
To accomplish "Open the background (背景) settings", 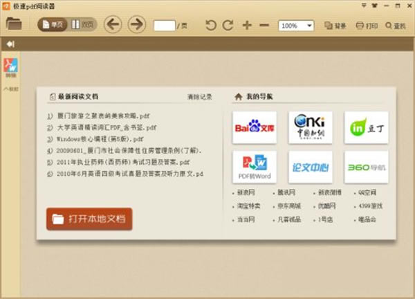I will pos(335,26).
